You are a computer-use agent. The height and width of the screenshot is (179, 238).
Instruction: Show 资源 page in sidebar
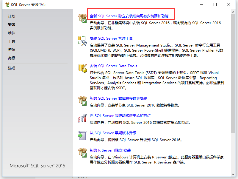(x=12, y=50)
